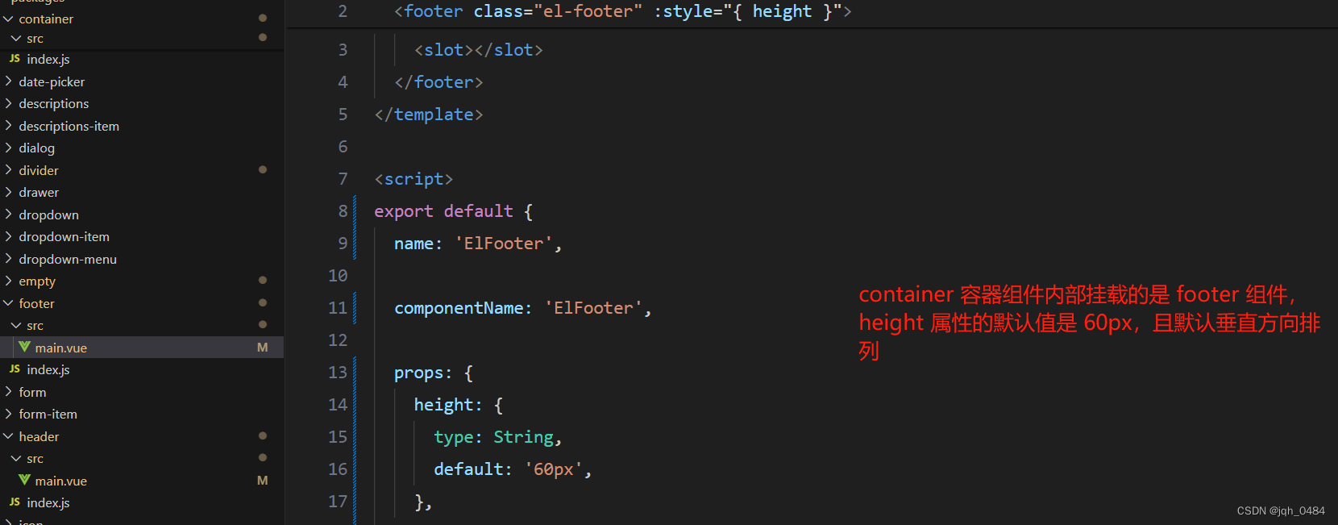Click the M git badge next to main.vue
Viewport: 1338px width, 525px height.
pos(262,347)
